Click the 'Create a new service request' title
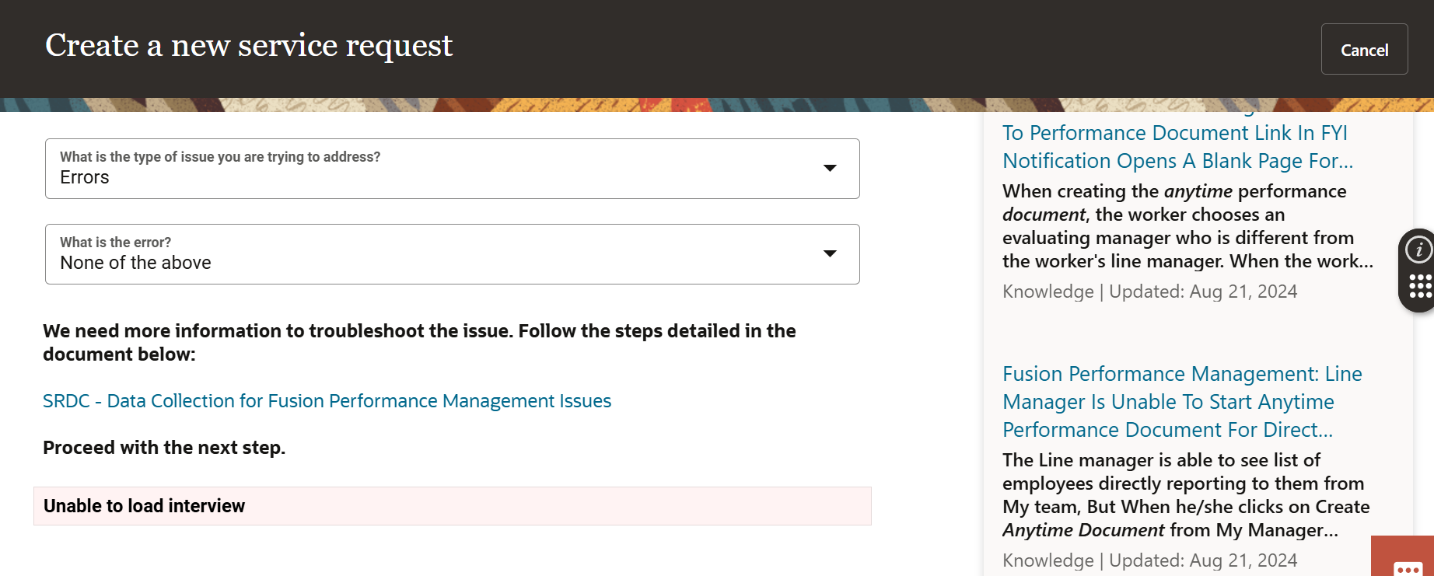The height and width of the screenshot is (576, 1434). click(x=248, y=46)
